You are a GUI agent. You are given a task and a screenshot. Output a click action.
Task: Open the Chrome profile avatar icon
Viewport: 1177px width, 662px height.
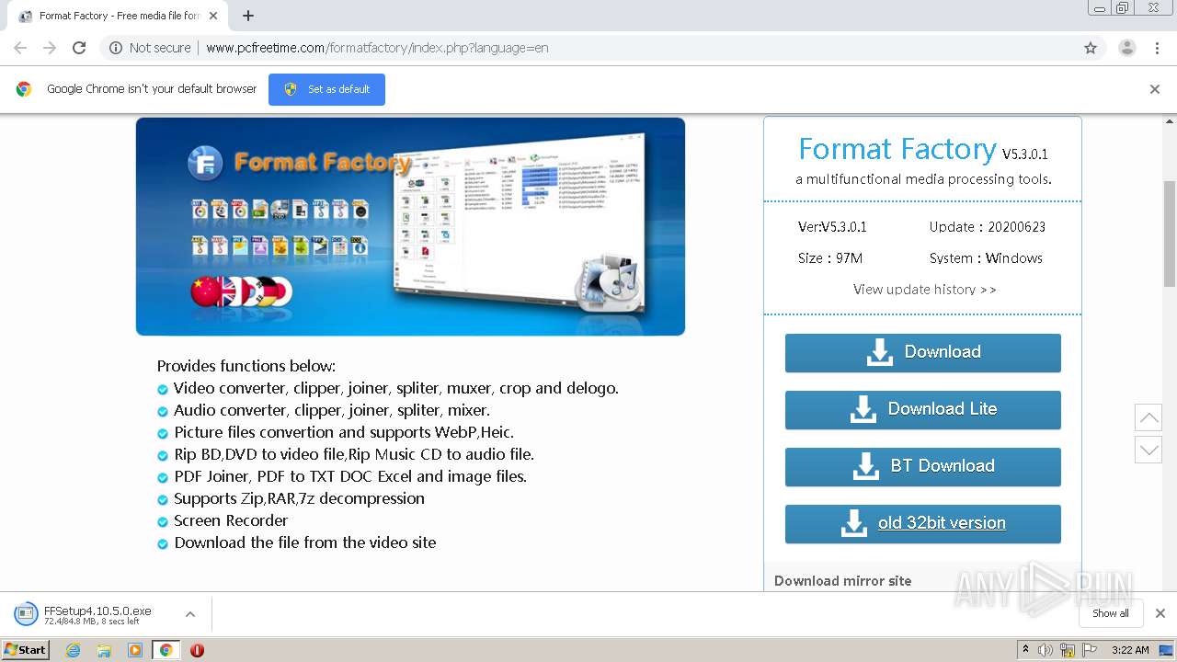point(1126,48)
